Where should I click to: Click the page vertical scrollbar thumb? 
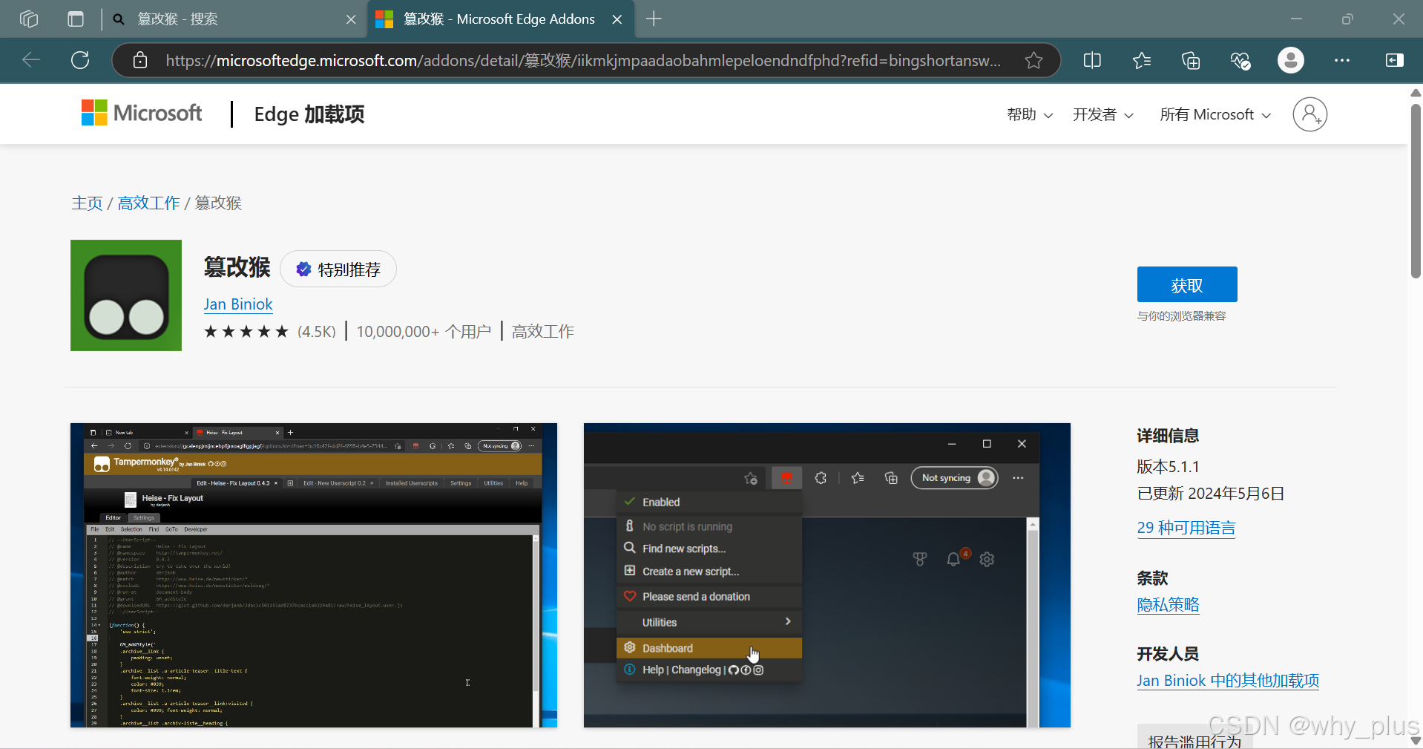pyautogui.click(x=1416, y=192)
